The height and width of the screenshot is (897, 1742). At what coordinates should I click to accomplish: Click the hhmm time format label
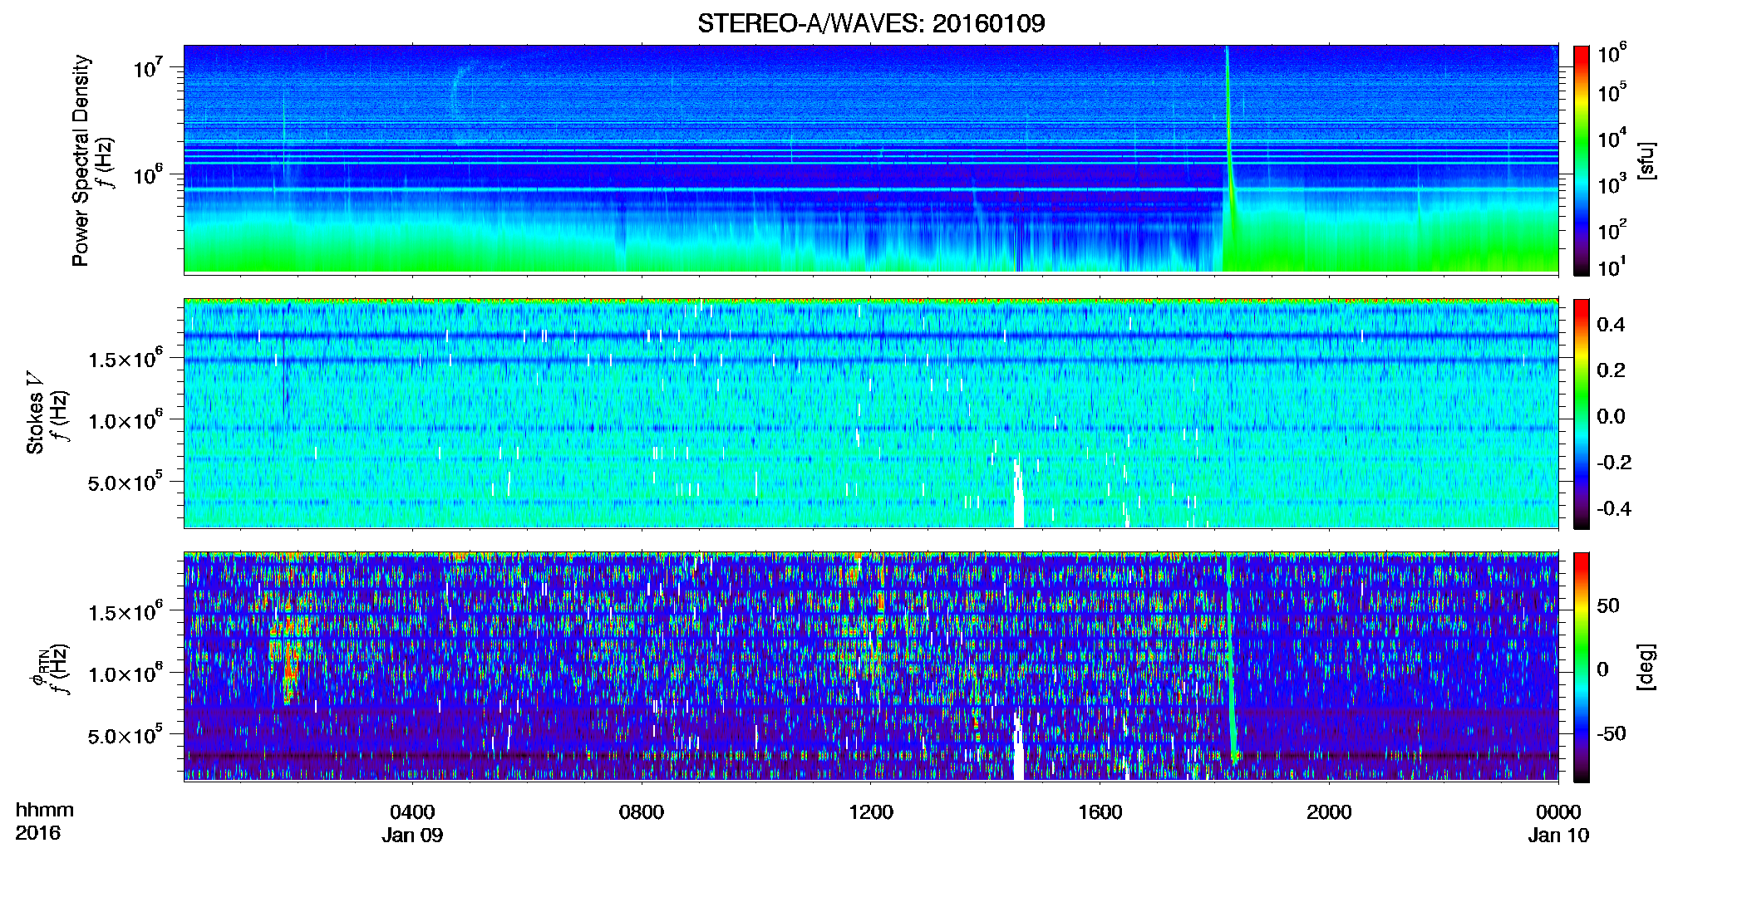pyautogui.click(x=45, y=810)
